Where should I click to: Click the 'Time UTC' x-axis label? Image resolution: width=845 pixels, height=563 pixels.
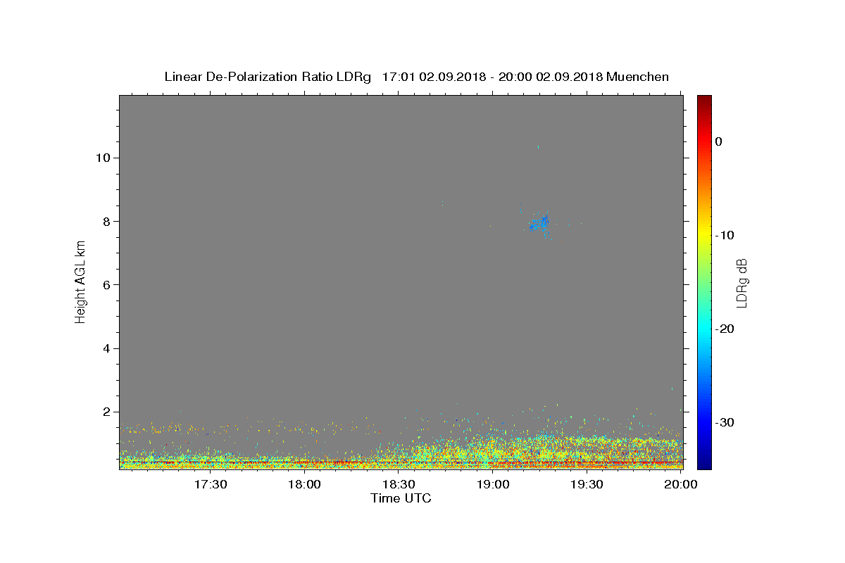tap(401, 498)
